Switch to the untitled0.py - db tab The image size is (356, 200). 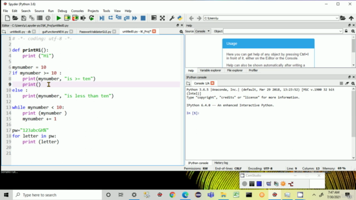[x=21, y=32]
